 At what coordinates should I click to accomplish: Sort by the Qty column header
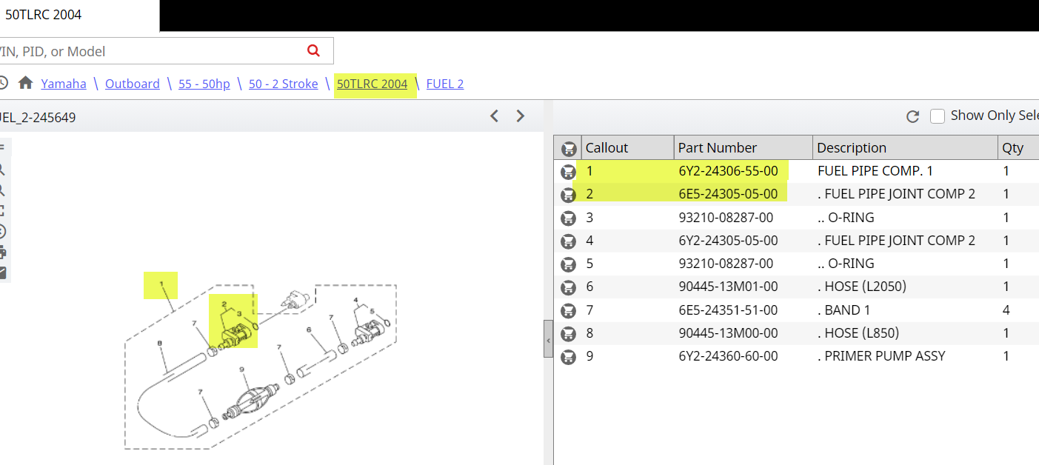(x=1018, y=147)
